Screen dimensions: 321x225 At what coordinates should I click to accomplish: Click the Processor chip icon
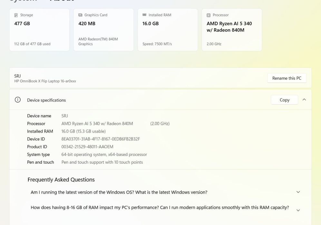coord(209,15)
